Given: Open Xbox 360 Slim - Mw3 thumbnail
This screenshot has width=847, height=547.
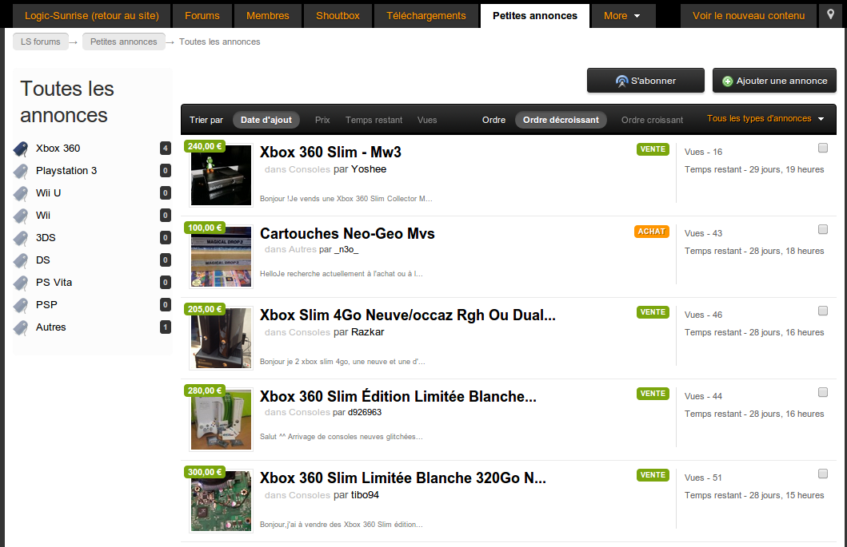Looking at the screenshot, I should 221,176.
